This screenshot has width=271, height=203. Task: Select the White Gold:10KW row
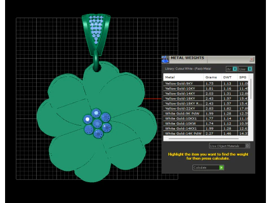206,123
